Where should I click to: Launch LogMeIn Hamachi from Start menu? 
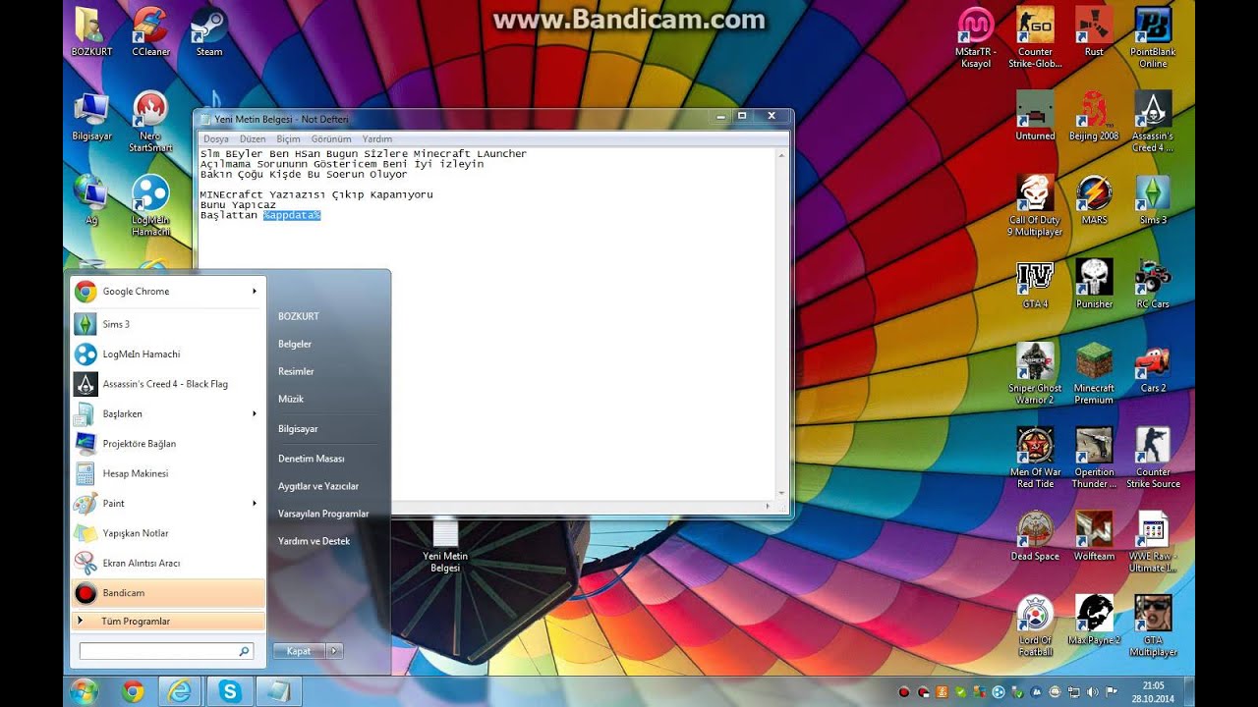coord(169,354)
